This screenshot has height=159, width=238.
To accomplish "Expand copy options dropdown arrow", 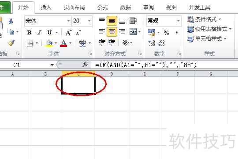I will pos(17,32).
